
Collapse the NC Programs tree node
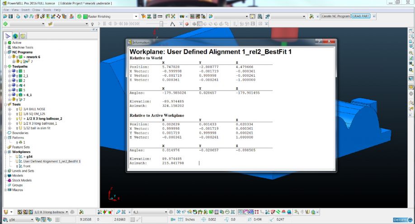pos(5,52)
